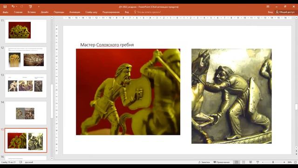298x168 pixels.
Task: Switch to the Рецензирование ribbon tab
Action: [x=111, y=12]
